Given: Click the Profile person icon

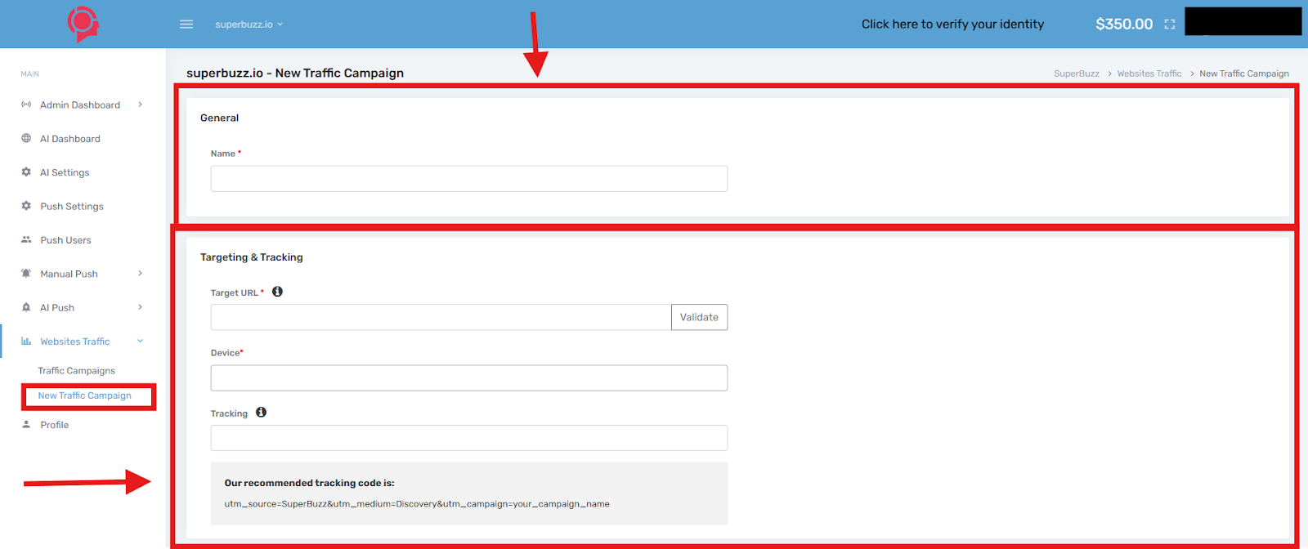Looking at the screenshot, I should click(26, 425).
